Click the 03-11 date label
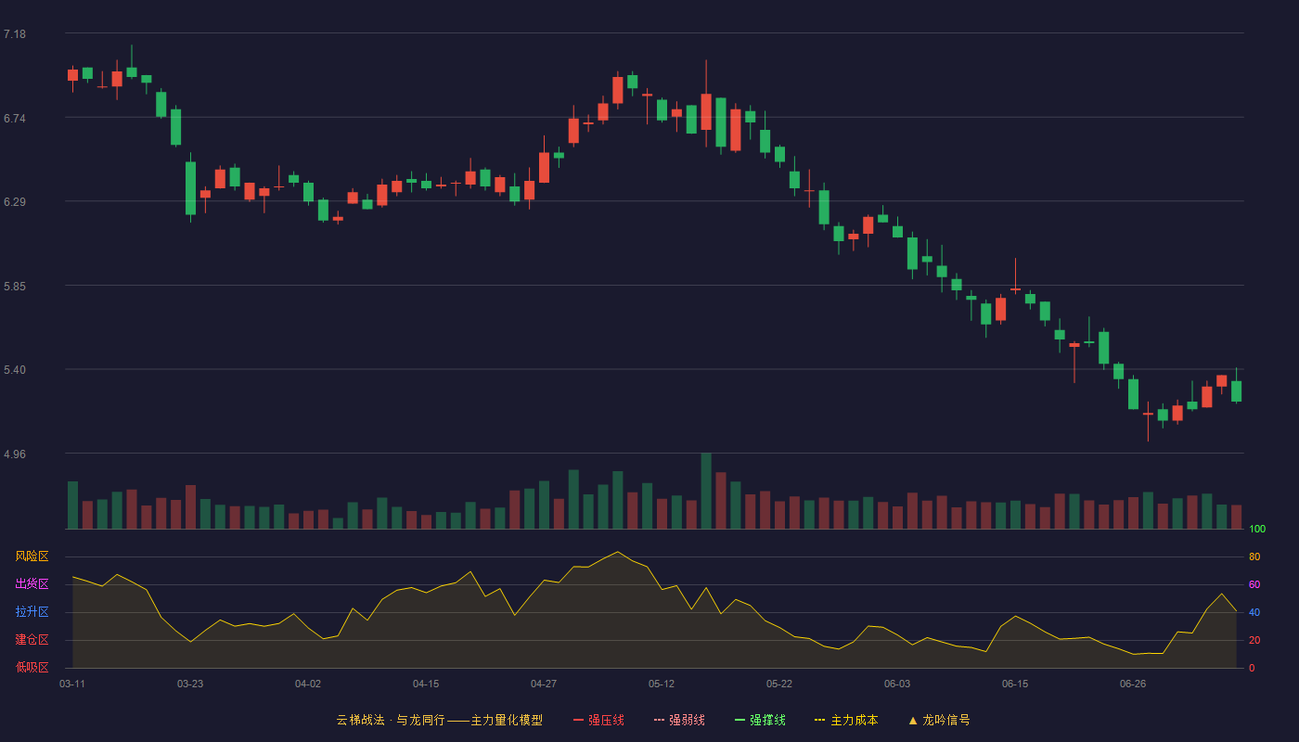The width and height of the screenshot is (1299, 742). click(x=72, y=684)
